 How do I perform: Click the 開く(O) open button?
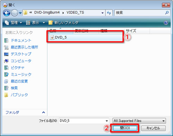pos(125,128)
